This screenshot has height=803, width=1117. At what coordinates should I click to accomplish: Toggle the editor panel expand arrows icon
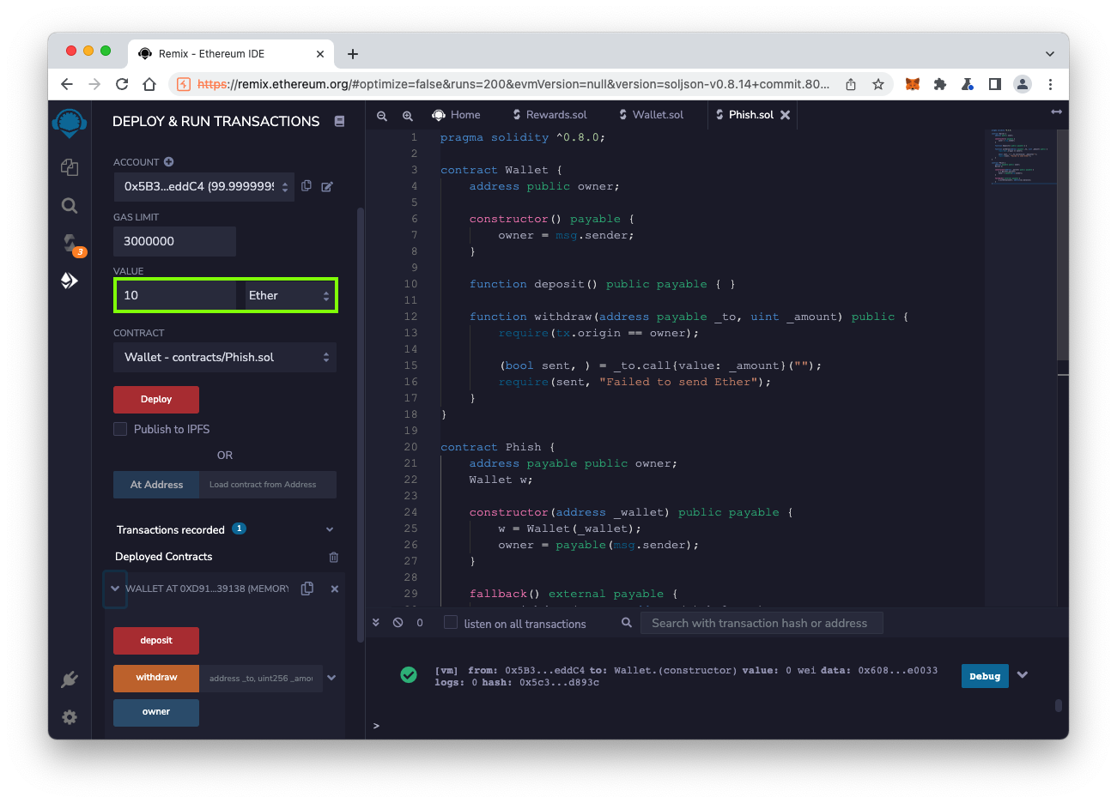tap(1056, 112)
